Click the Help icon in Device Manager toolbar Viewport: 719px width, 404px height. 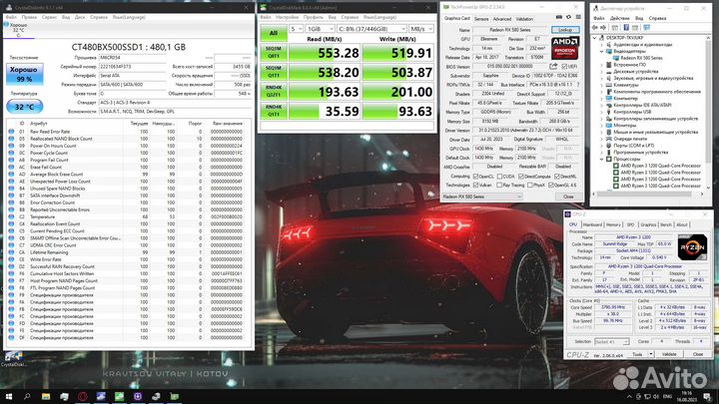[x=626, y=28]
